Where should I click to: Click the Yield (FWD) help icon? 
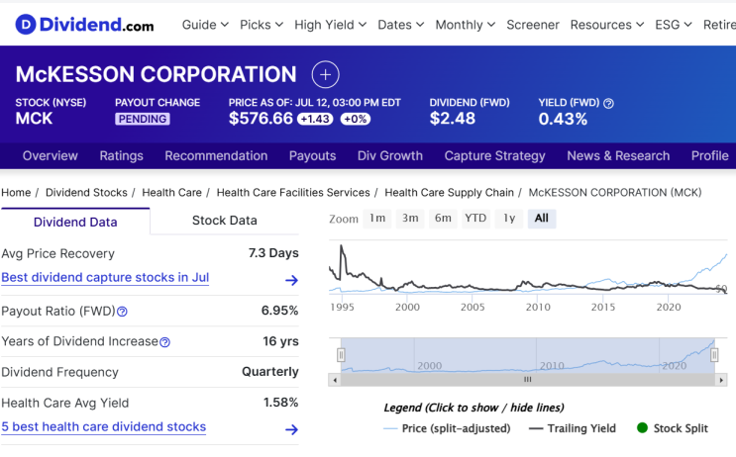[608, 103]
